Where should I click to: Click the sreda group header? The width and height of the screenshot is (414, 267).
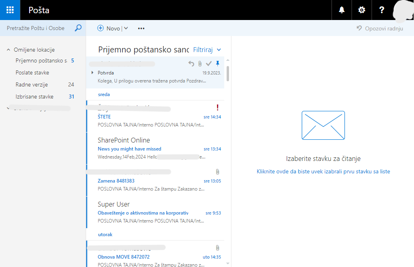[104, 94]
